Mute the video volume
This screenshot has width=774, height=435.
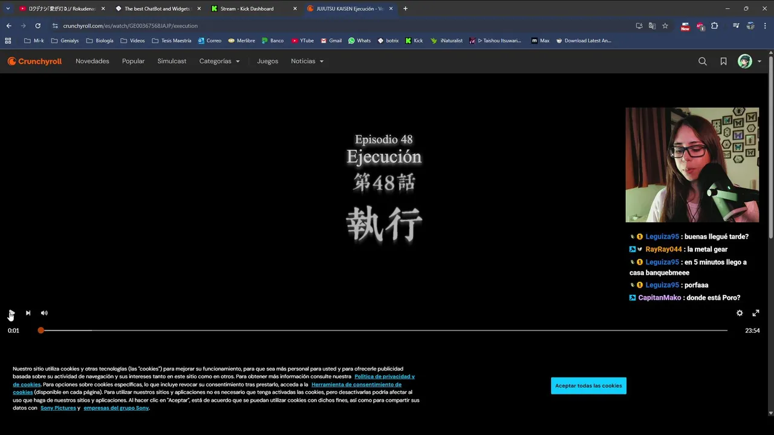point(44,313)
